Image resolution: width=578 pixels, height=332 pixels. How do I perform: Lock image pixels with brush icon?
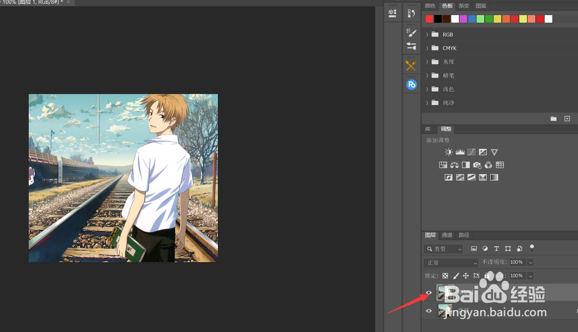[x=456, y=276]
